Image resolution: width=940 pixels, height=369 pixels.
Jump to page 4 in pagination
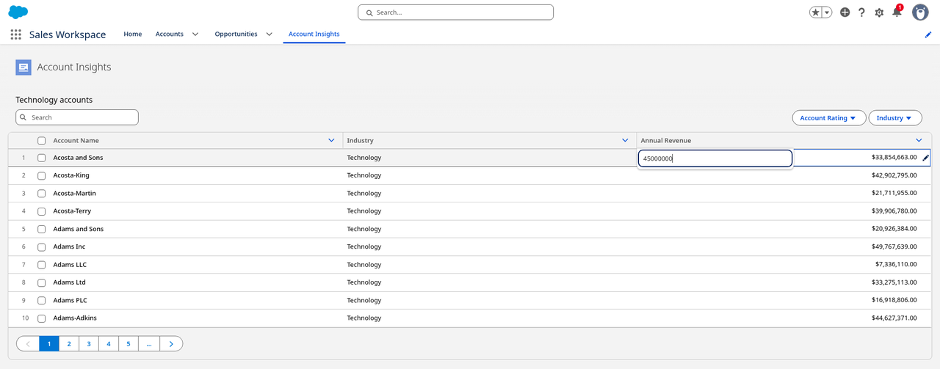[109, 343]
